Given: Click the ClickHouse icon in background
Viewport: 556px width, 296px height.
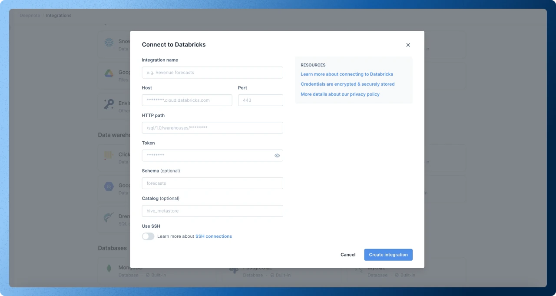Looking at the screenshot, I should tap(109, 155).
